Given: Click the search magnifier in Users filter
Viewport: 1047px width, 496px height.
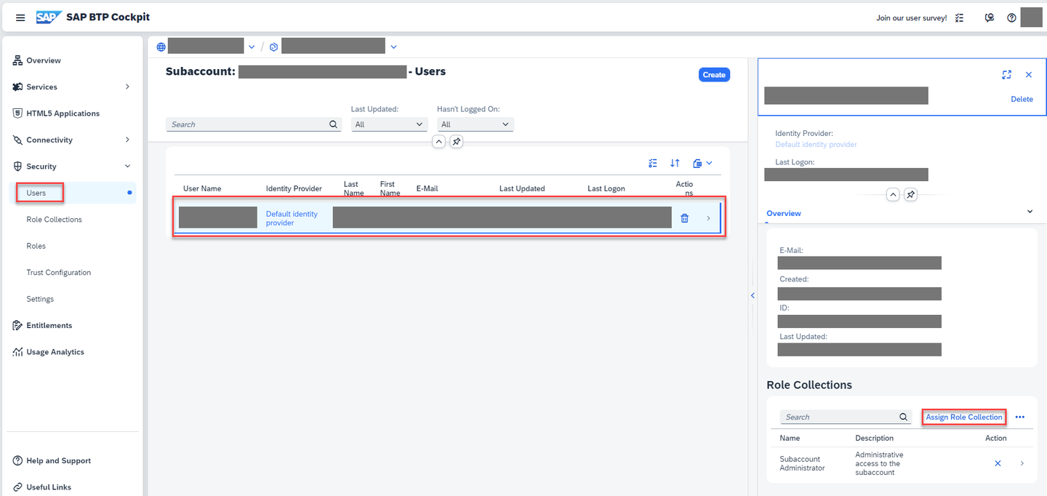Looking at the screenshot, I should click(334, 124).
